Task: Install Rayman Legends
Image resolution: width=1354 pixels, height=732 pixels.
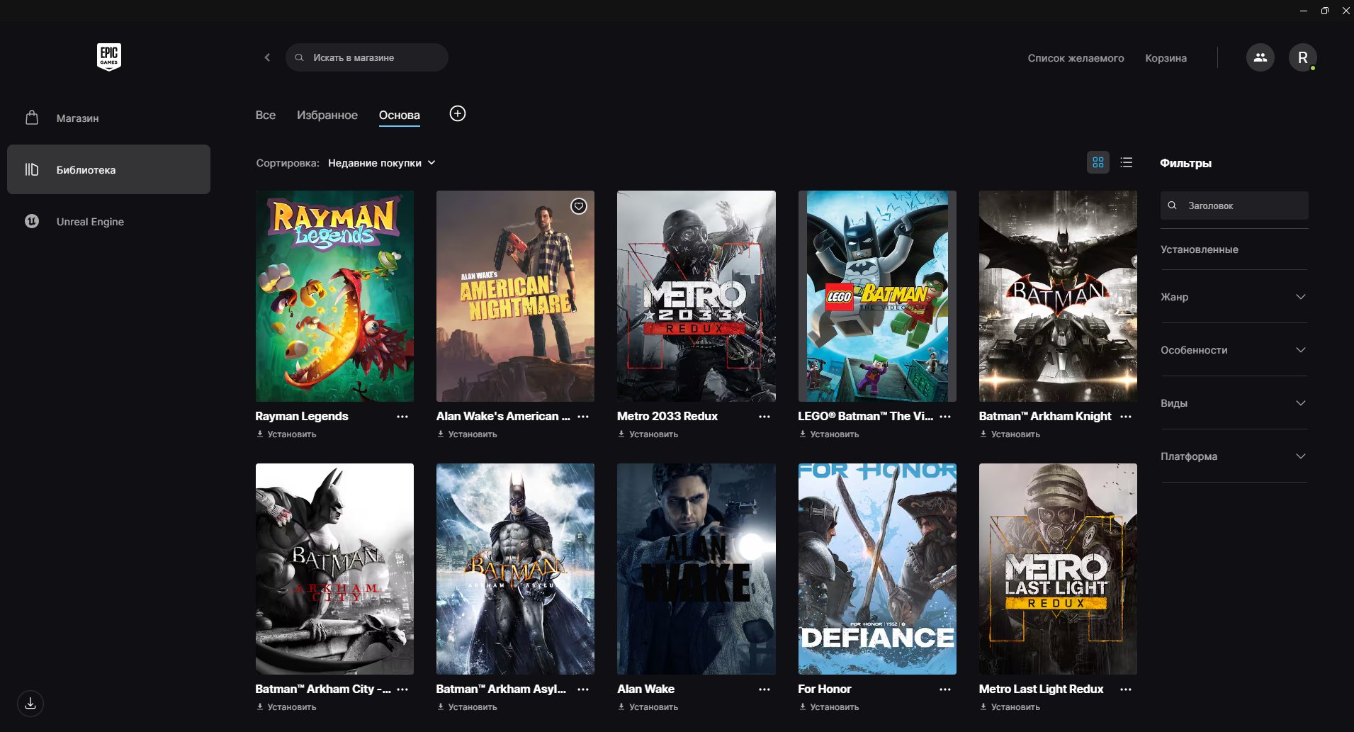Action: (286, 434)
